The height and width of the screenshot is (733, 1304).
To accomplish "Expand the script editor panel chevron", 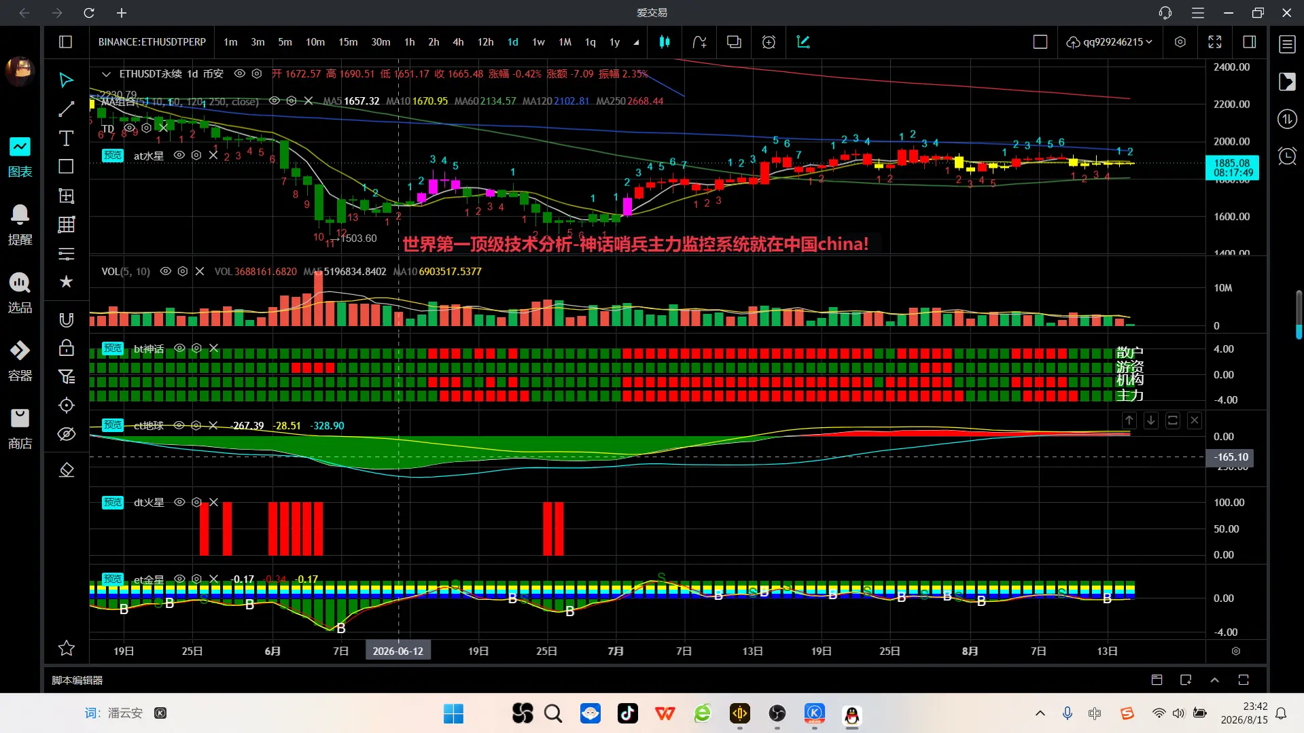I will (1215, 680).
